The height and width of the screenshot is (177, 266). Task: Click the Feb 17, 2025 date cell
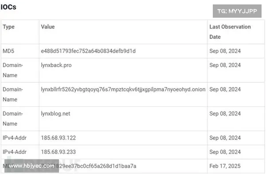225,166
